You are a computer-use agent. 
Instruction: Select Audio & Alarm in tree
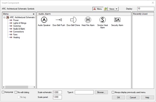[19, 29]
